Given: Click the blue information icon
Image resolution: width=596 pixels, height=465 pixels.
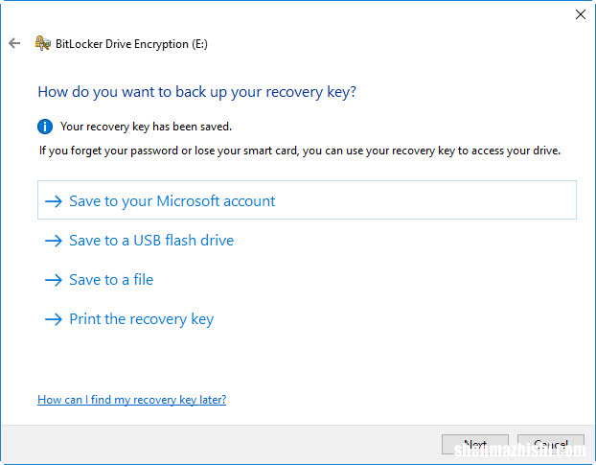Looking at the screenshot, I should tap(45, 127).
